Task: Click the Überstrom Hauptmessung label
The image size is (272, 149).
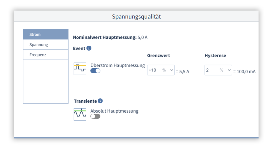Action: point(118,65)
